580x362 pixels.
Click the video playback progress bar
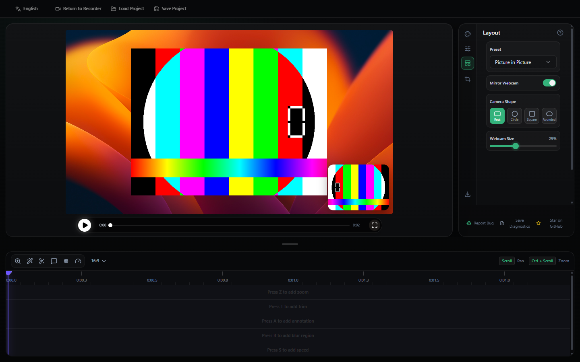point(230,225)
